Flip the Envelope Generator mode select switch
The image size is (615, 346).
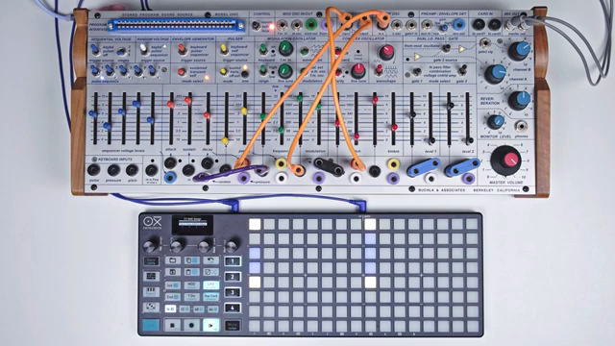(x=182, y=72)
